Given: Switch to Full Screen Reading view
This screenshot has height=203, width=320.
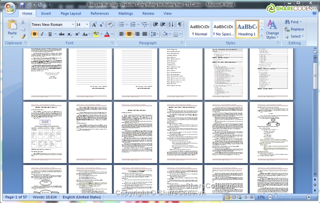Looking at the screenshot, I should (x=234, y=197).
